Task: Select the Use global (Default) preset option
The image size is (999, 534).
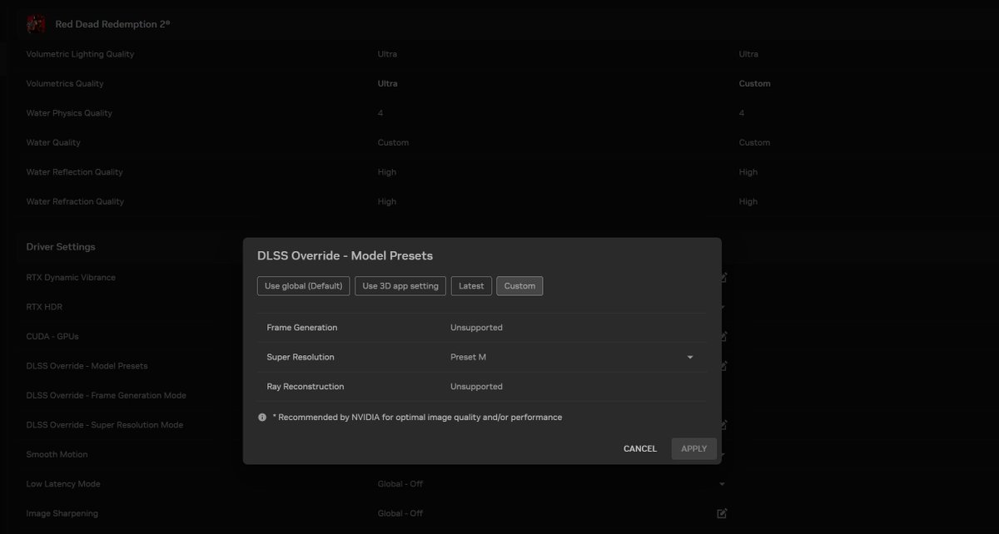Action: coord(303,286)
